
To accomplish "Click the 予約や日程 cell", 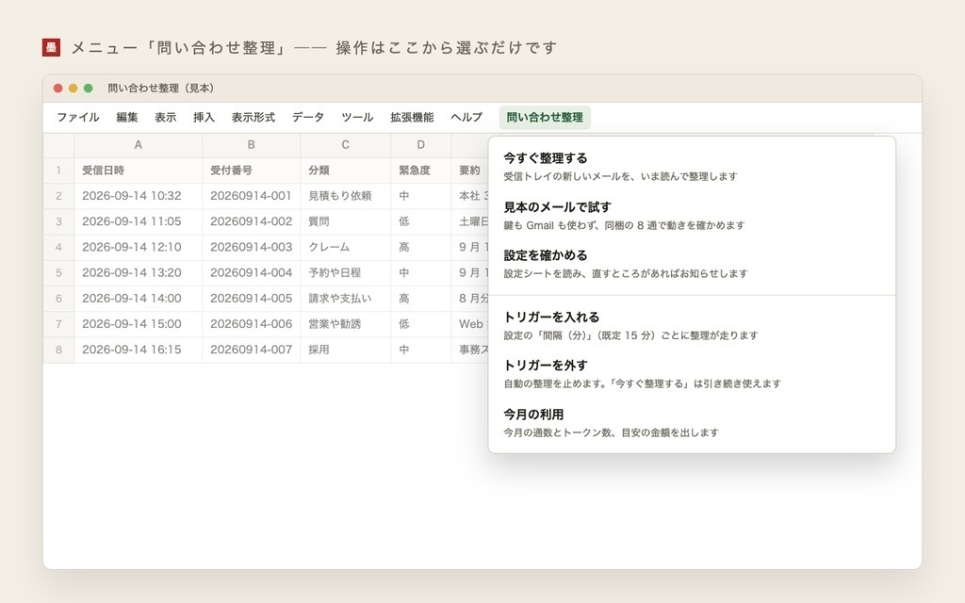I will click(x=345, y=272).
